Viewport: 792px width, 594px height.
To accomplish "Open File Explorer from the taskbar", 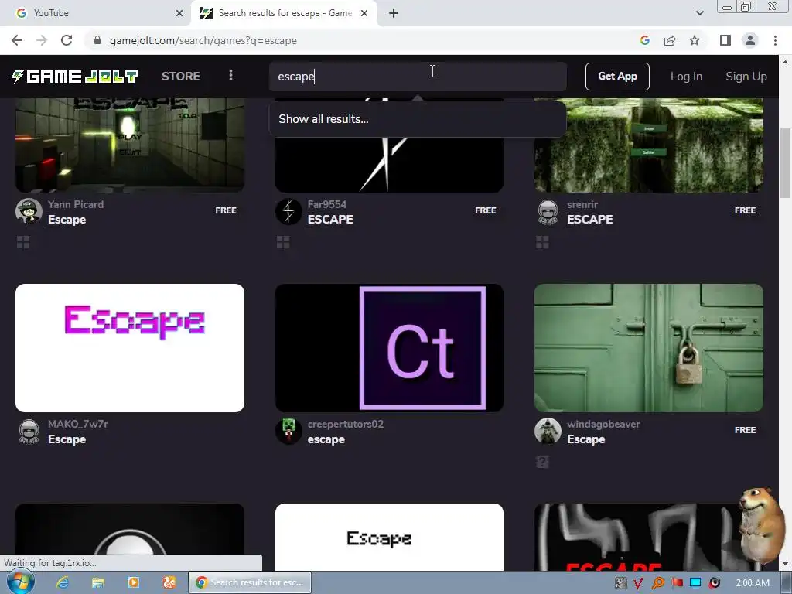I will coord(98,582).
